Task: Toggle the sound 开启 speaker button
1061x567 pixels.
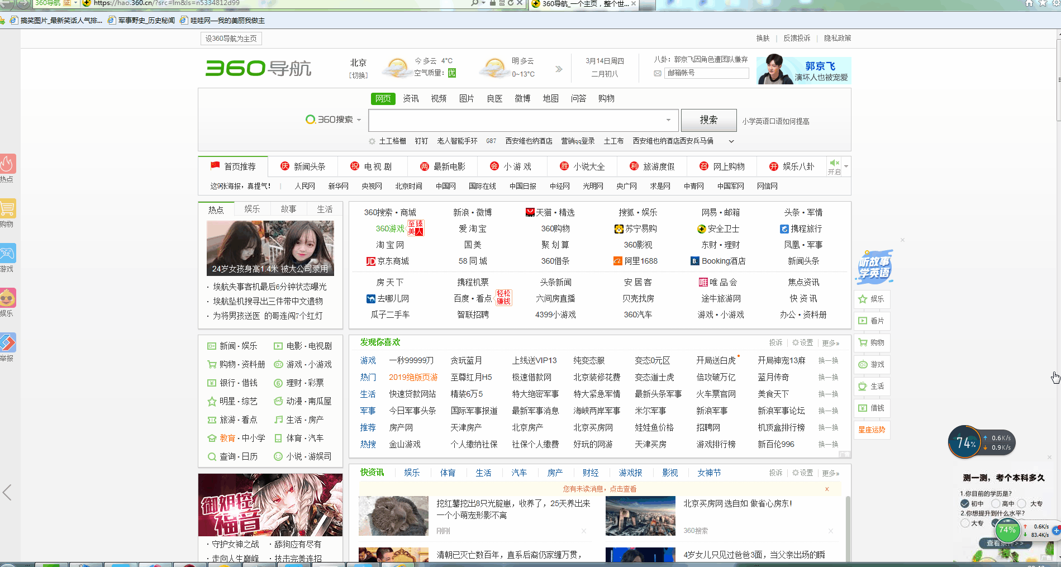Action: (x=834, y=166)
